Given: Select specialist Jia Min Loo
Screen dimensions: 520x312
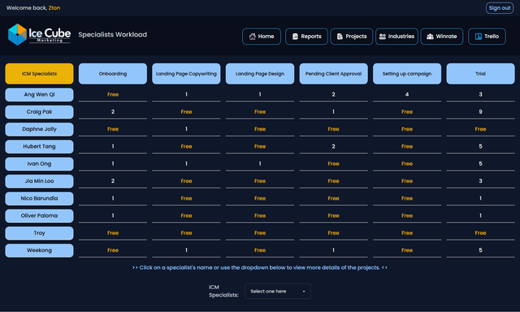Looking at the screenshot, I should [39, 181].
